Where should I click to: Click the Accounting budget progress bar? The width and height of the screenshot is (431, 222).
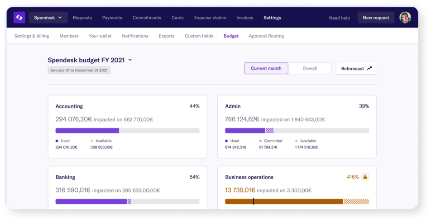point(127,131)
